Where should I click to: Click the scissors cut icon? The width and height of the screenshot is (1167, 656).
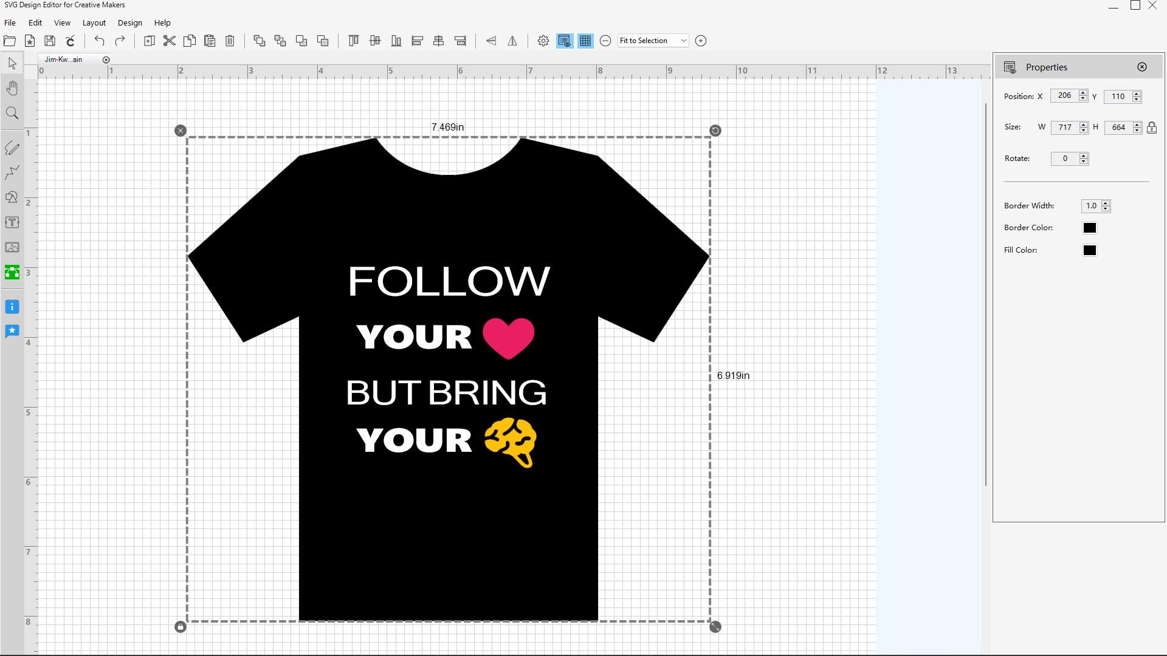[x=170, y=41]
